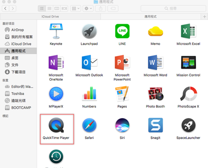This screenshot has height=168, width=208.
Task: Click the Edit Tags toolbar button
Action: (113, 8)
